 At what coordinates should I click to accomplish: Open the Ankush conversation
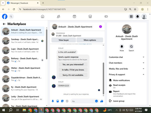pyautogui.click(x=23, y=31)
